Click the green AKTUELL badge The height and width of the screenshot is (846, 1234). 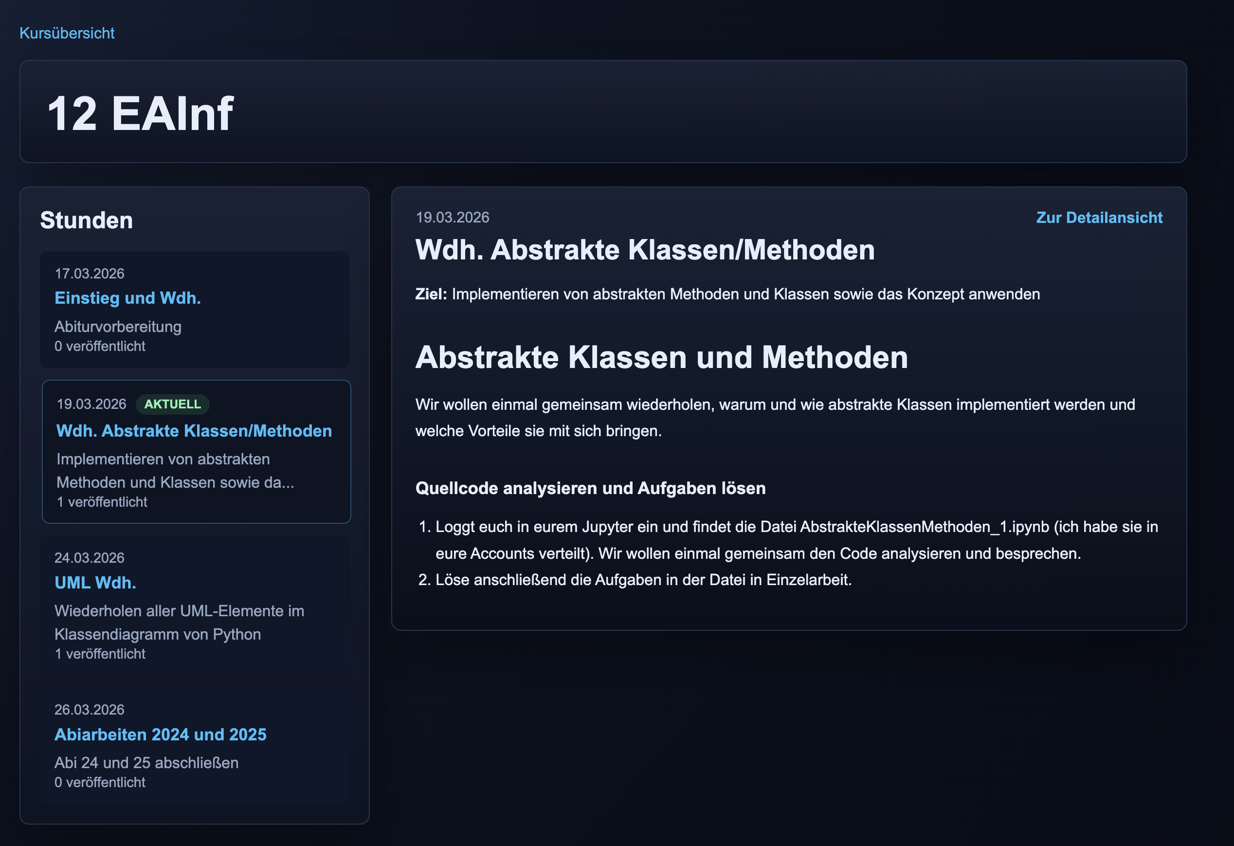[x=173, y=404]
